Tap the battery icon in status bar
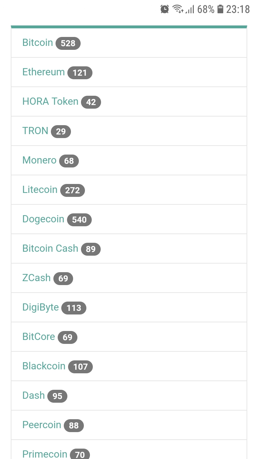The width and height of the screenshot is (258, 459). (220, 9)
